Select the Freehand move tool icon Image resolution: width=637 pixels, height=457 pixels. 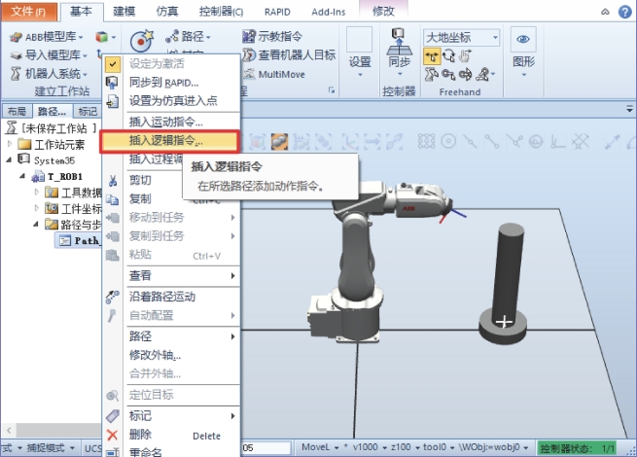432,56
